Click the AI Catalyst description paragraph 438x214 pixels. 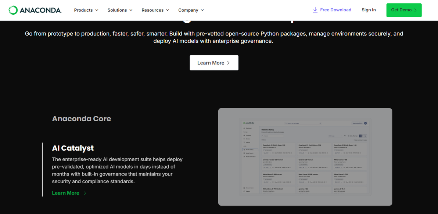coord(117,170)
